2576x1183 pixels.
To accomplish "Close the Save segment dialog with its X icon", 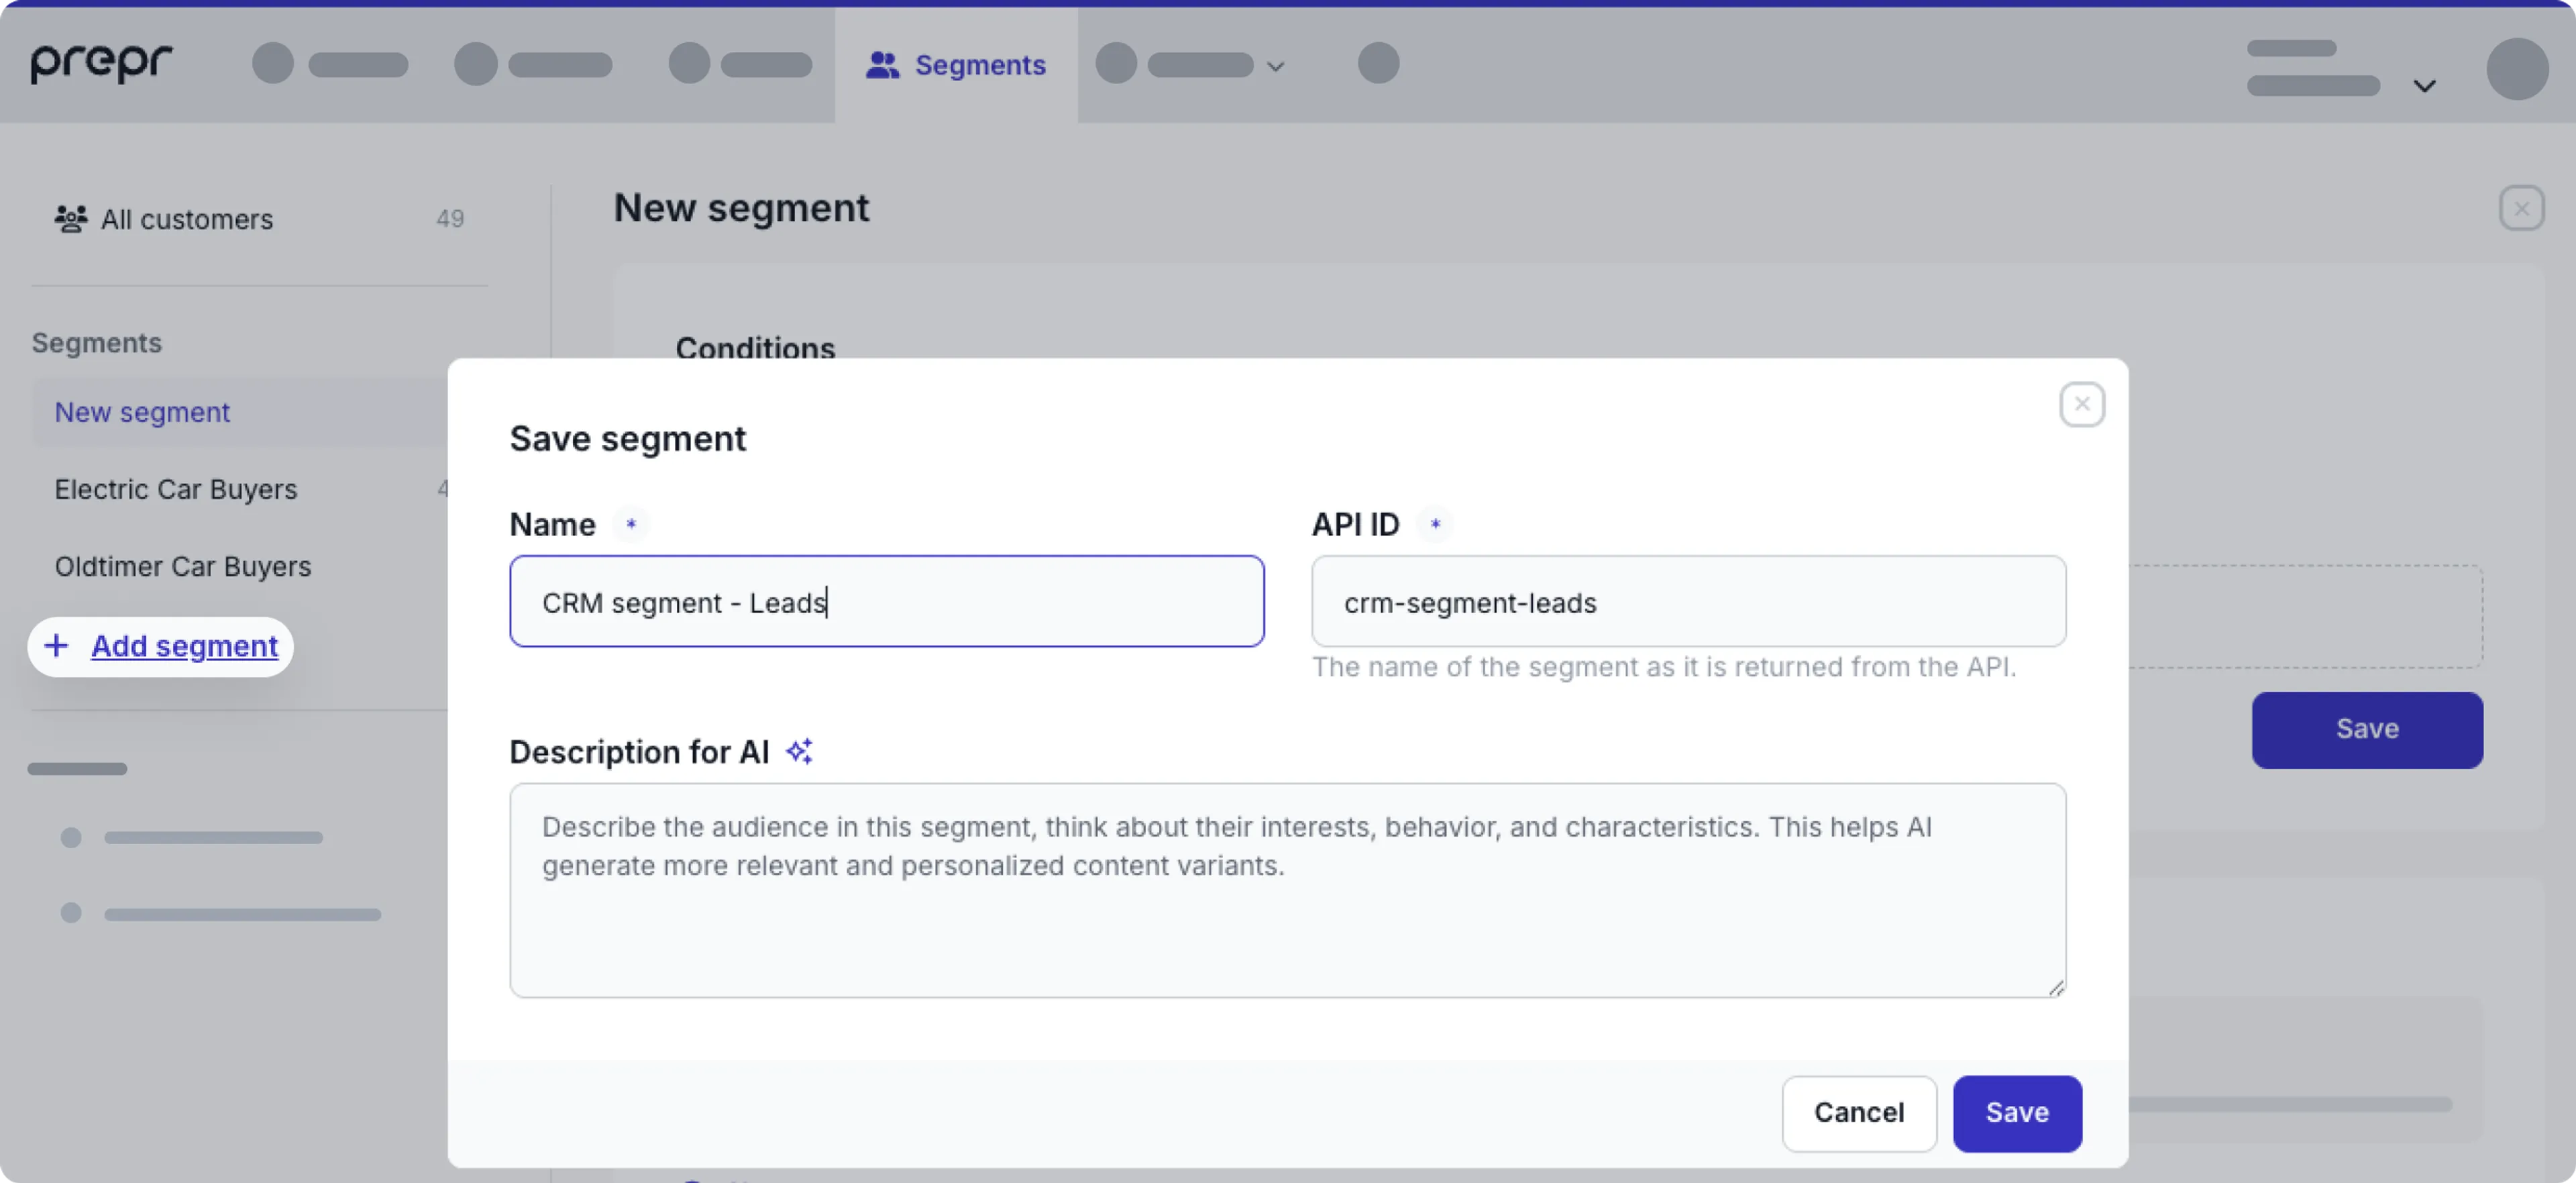I will (x=2082, y=404).
